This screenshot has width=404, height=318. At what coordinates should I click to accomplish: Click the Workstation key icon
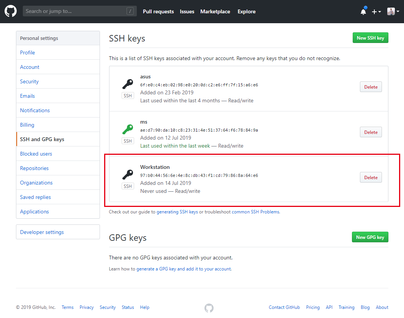point(128,175)
